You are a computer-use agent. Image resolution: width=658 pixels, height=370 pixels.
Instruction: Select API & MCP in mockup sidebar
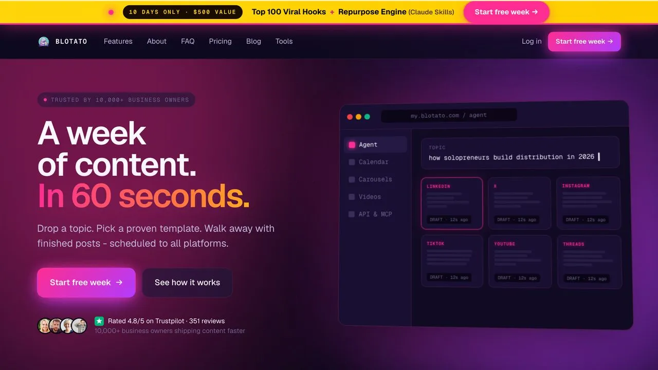(375, 214)
